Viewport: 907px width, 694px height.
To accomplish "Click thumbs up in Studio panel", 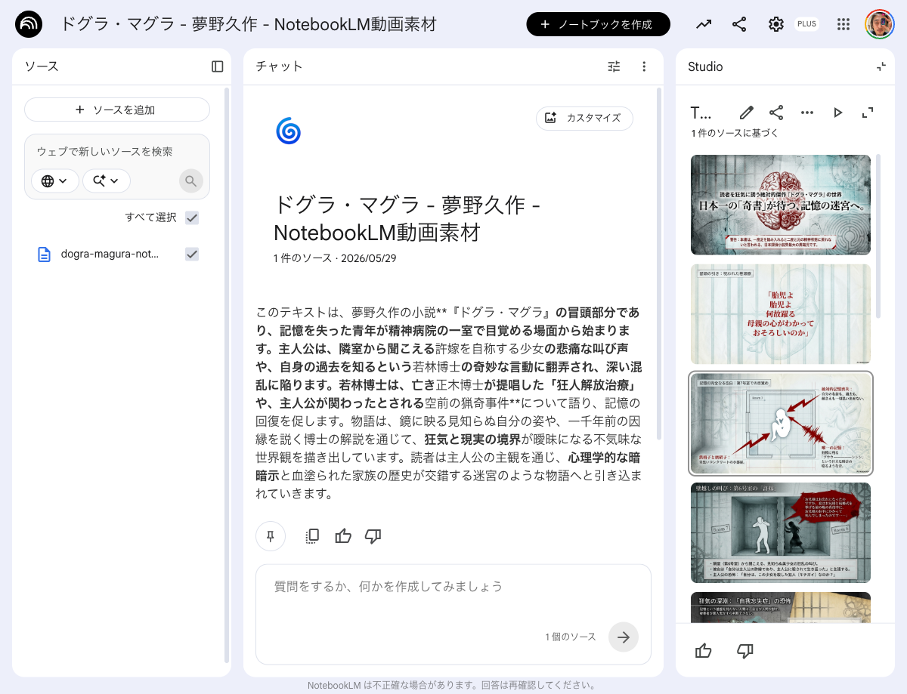I will click(x=703, y=650).
